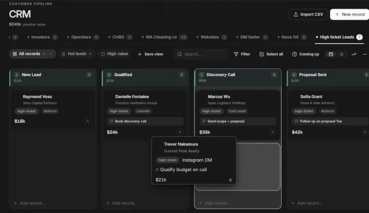The height and width of the screenshot is (213, 369).
Task: Click Follow up on proposal Tue task
Action: [330, 121]
